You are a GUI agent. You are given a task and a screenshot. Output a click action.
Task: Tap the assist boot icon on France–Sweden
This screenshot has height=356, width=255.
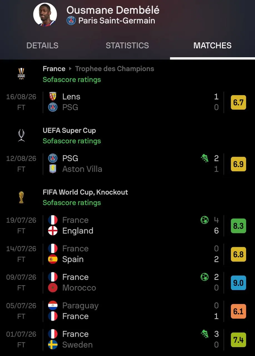coord(205,334)
